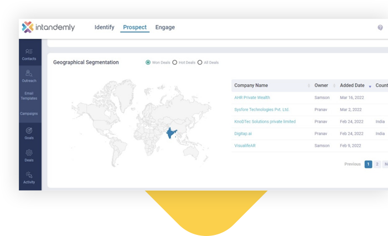This screenshot has height=236, width=388.
Task: Open Sysfore Technologies Pvt. Ltd. link
Action: [x=262, y=110]
